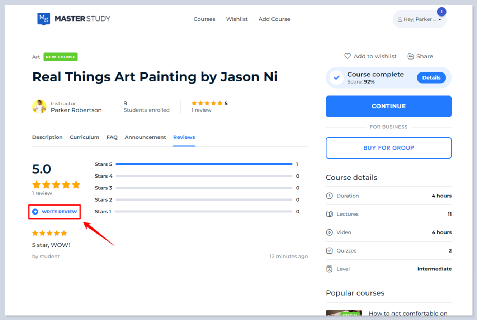
Task: Click the course complete checkmark icon
Action: [336, 77]
